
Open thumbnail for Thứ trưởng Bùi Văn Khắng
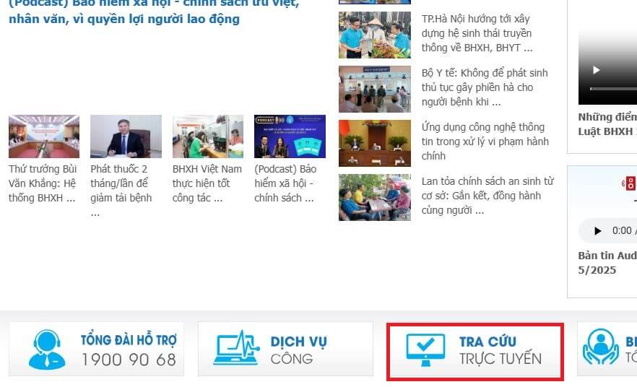click(44, 136)
